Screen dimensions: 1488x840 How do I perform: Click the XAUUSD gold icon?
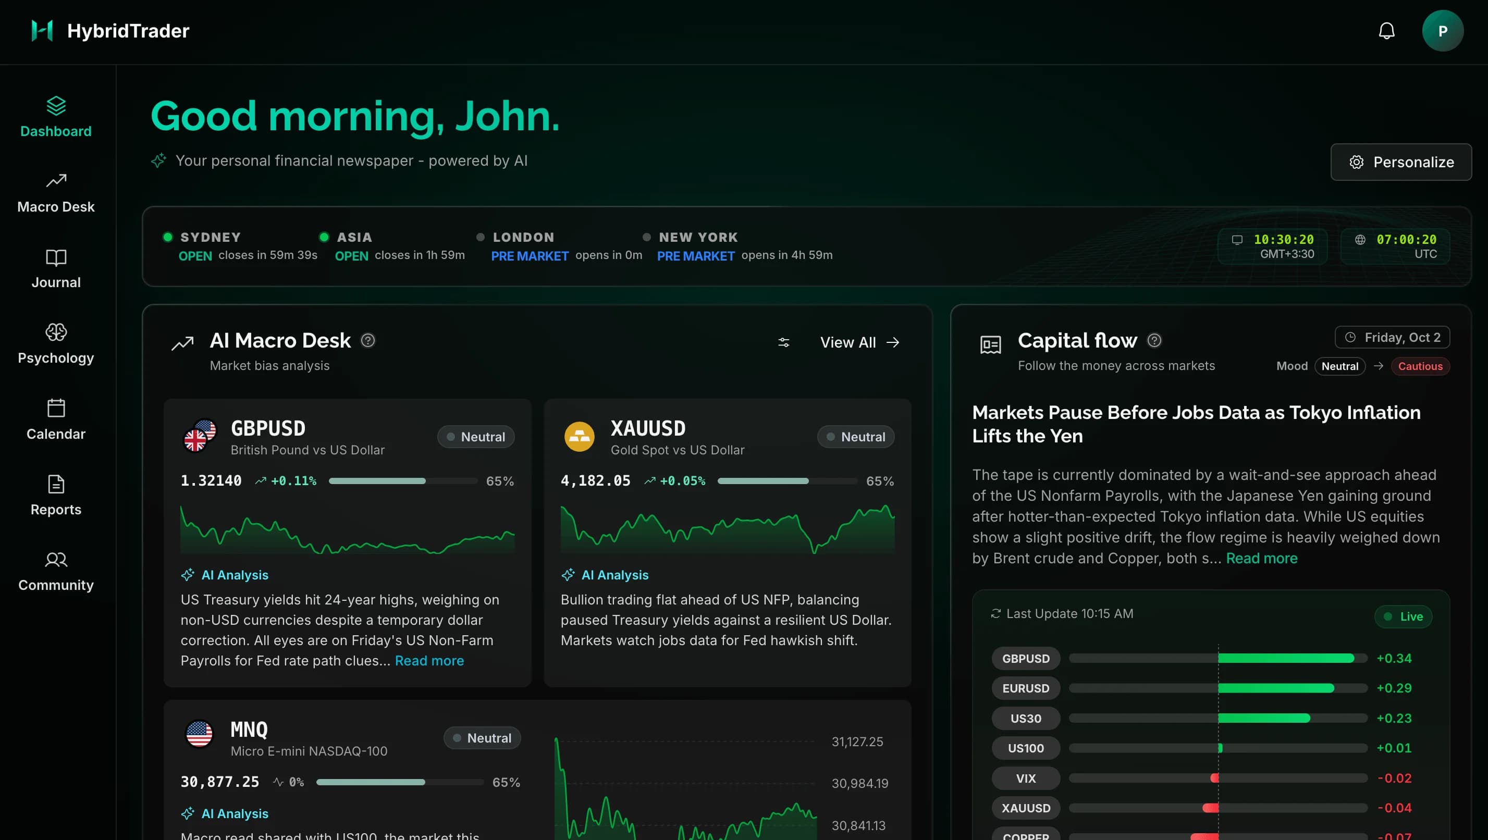coord(579,437)
